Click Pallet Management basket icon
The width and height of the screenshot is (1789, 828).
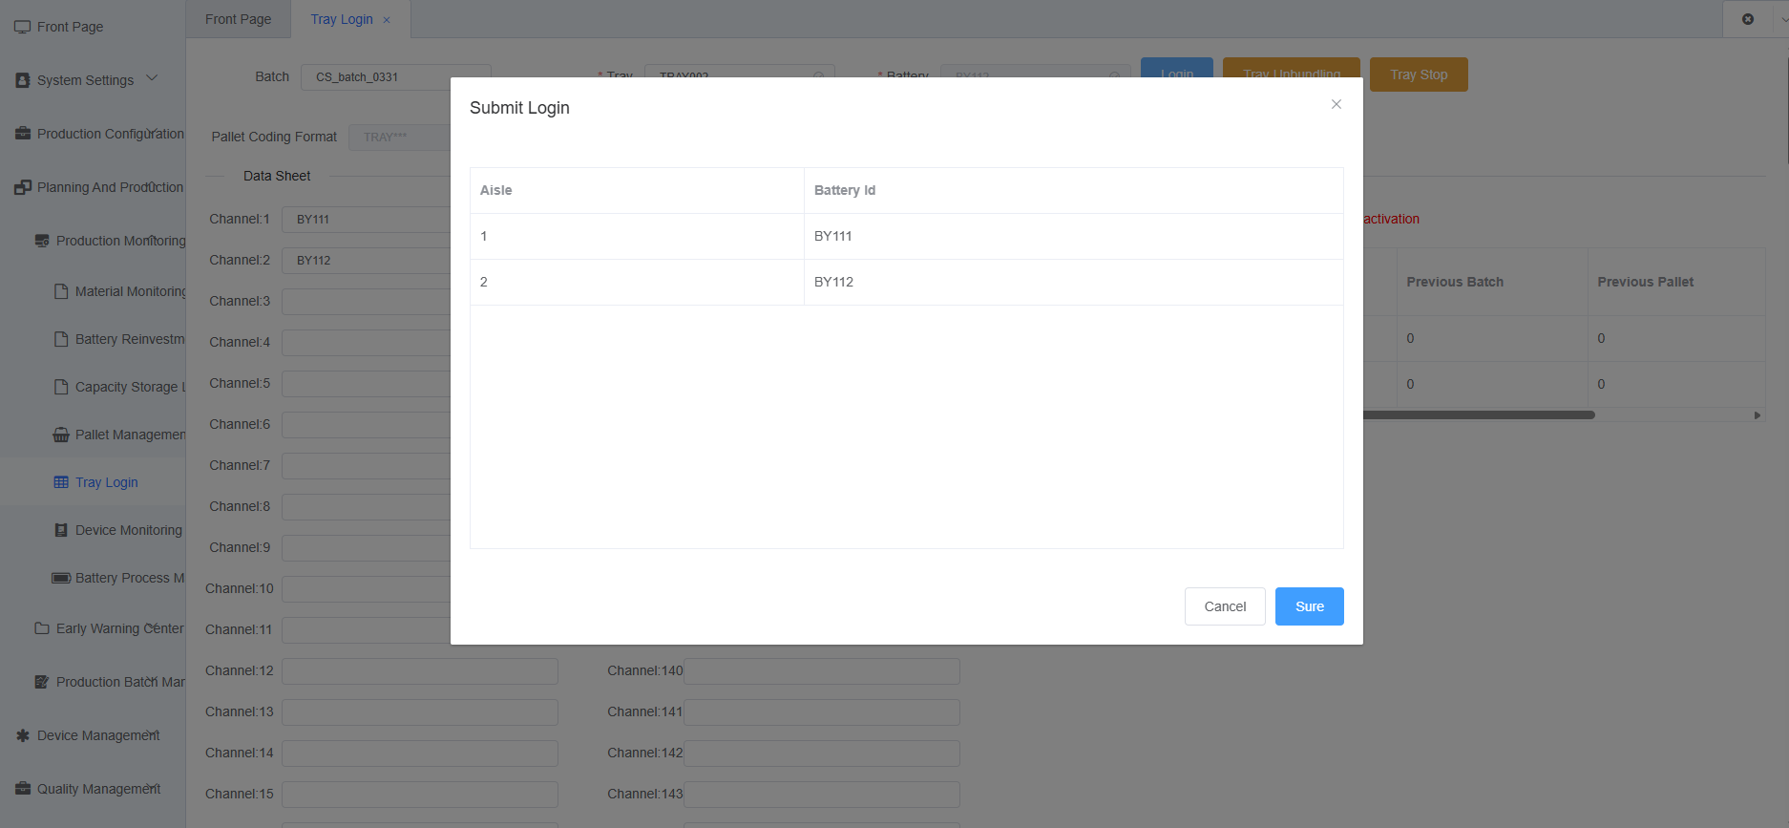pos(61,435)
